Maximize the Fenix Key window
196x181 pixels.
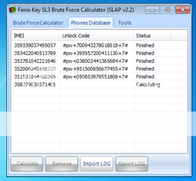(168, 10)
